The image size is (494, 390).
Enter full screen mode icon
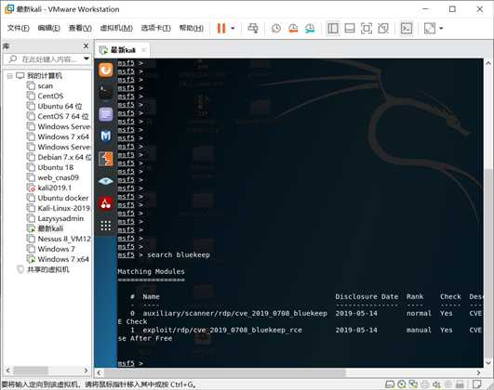click(x=367, y=28)
